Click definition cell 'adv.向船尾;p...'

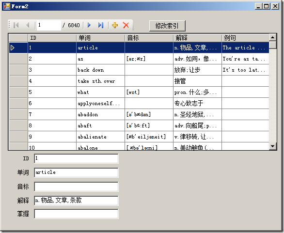tap(197, 125)
